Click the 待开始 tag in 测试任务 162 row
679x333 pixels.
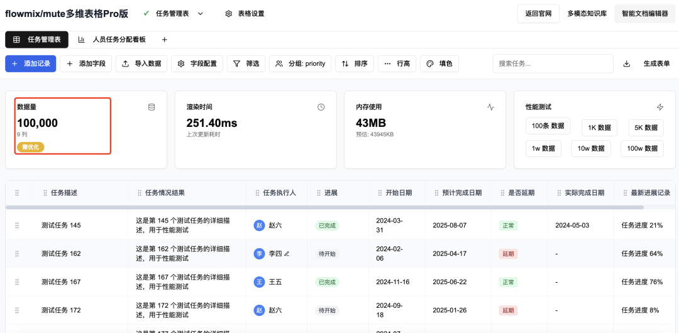pos(327,254)
